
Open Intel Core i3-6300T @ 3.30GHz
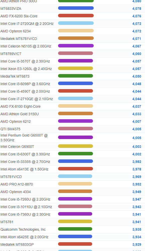[x=25, y=154]
